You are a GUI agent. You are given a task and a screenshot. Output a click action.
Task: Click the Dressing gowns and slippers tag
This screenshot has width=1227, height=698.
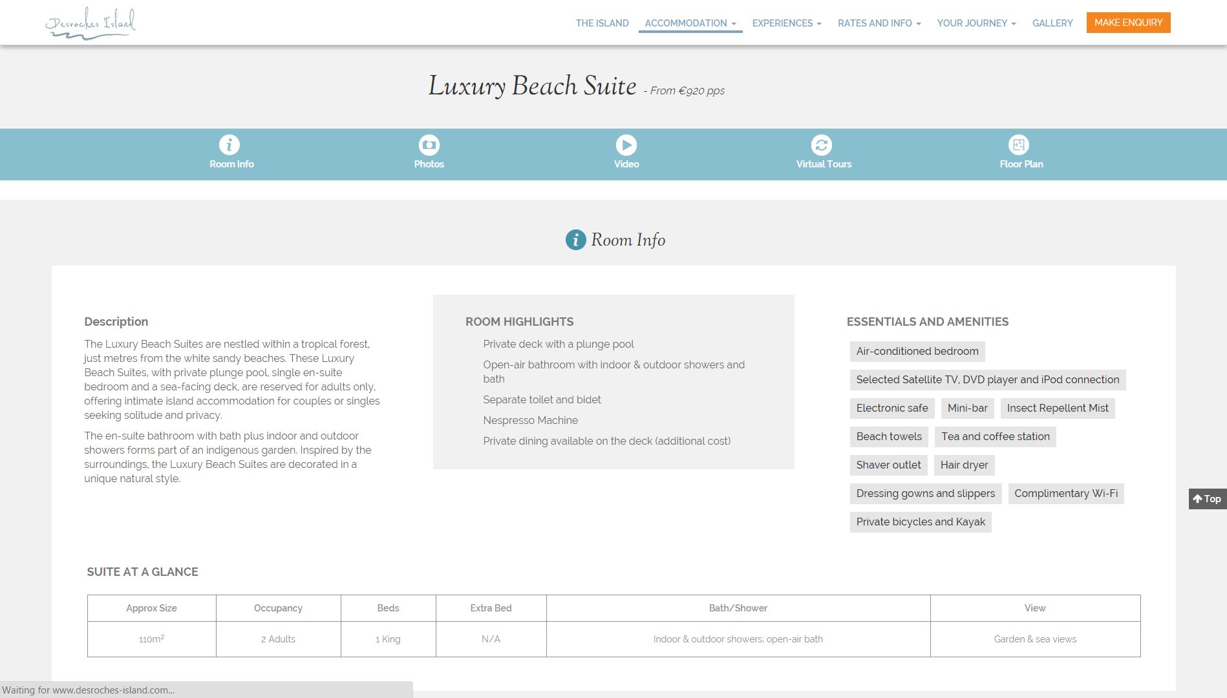[x=926, y=494]
